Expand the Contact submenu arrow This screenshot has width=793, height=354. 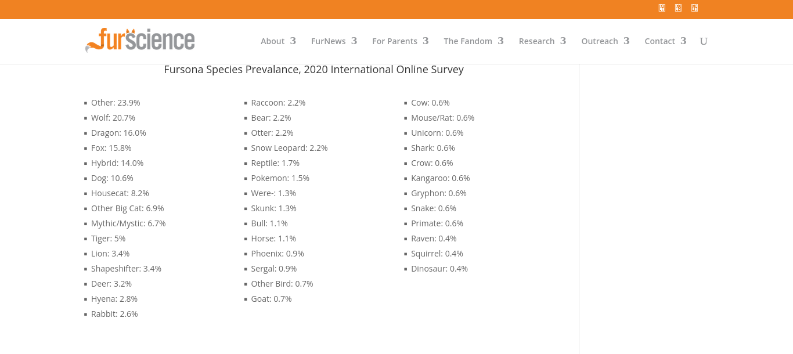[683, 41]
